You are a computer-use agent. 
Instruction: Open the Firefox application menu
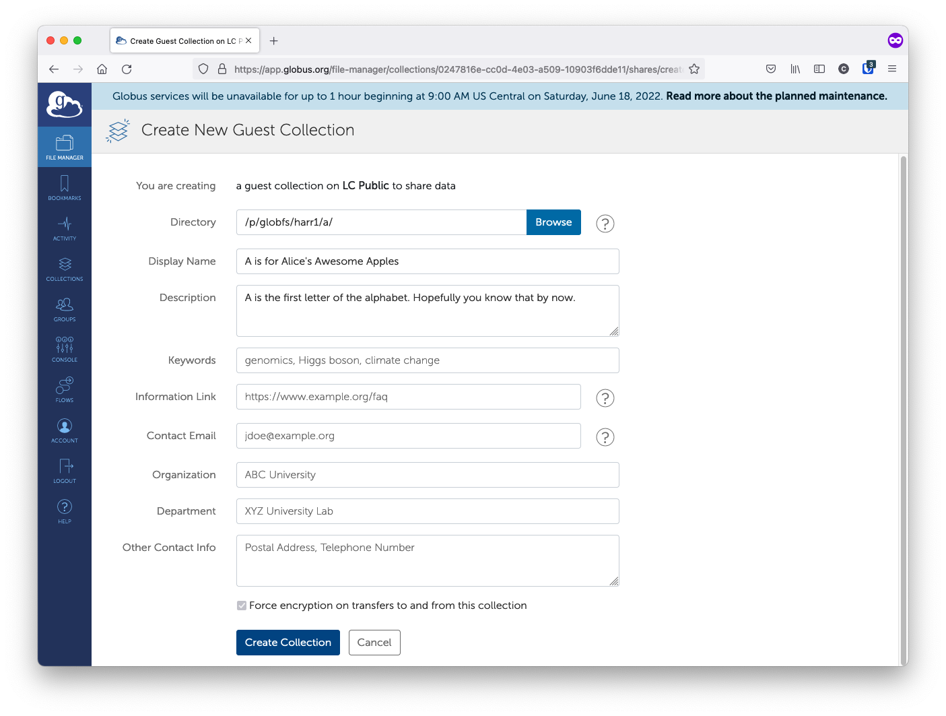click(892, 69)
